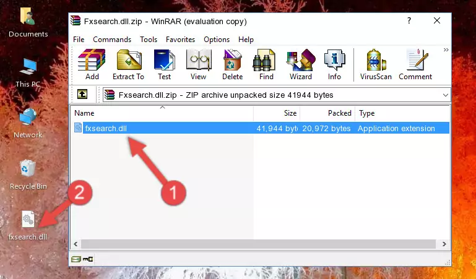Open the Help menu
This screenshot has width=476, height=279.
(246, 40)
